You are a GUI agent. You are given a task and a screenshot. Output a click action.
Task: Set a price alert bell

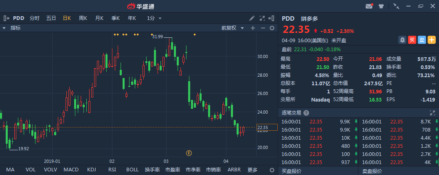[402, 40]
